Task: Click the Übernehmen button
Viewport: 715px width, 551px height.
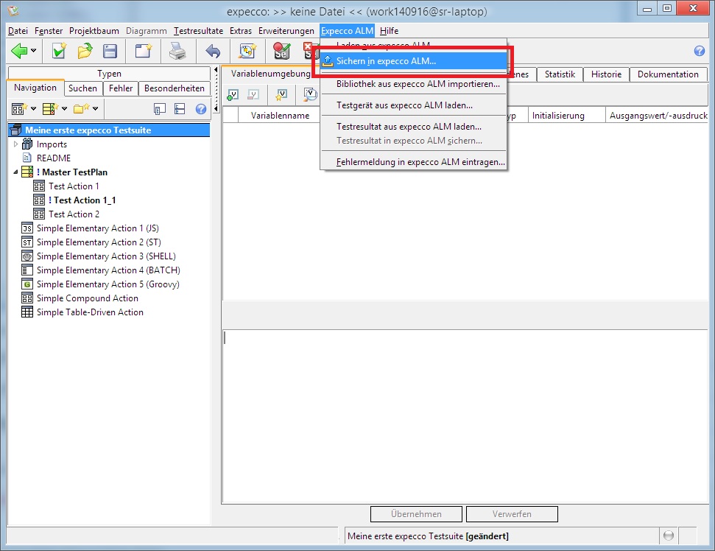Action: pyautogui.click(x=416, y=514)
